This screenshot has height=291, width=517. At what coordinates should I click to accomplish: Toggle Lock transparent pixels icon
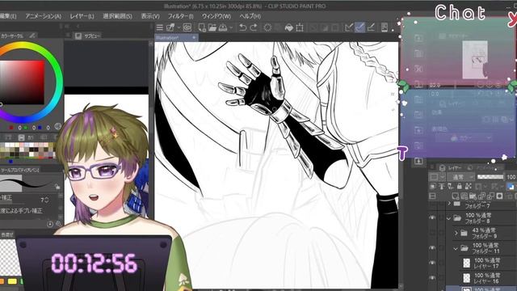(469, 187)
